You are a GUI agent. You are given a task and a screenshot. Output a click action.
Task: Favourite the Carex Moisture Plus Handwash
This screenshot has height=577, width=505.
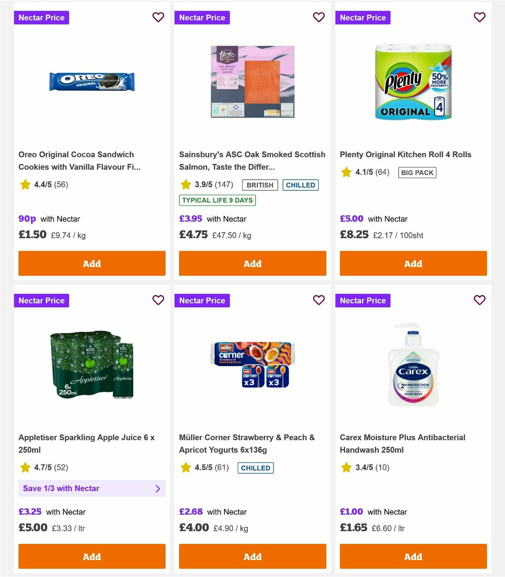coord(479,300)
